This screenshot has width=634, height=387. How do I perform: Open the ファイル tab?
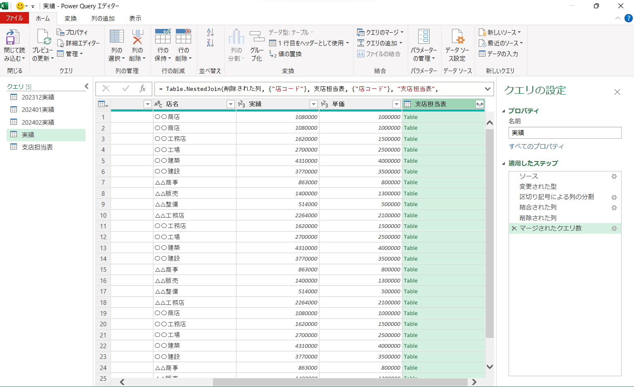(x=14, y=18)
